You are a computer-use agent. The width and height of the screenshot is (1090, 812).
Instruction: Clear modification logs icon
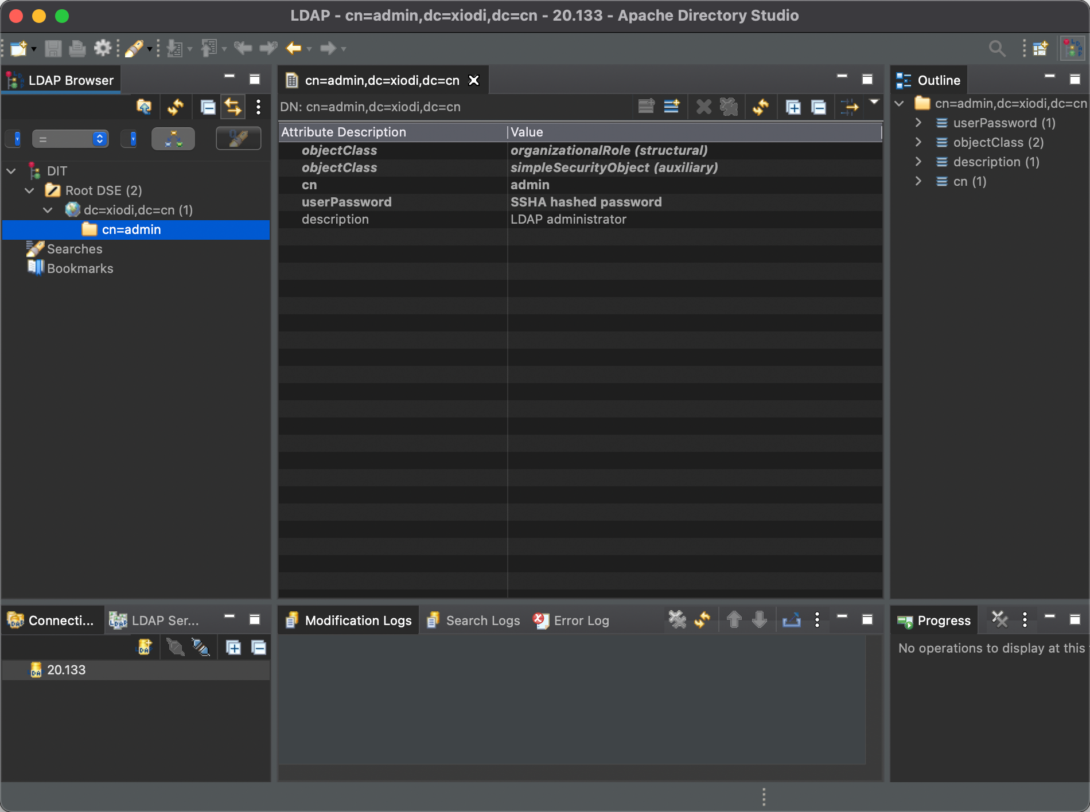[x=678, y=619]
